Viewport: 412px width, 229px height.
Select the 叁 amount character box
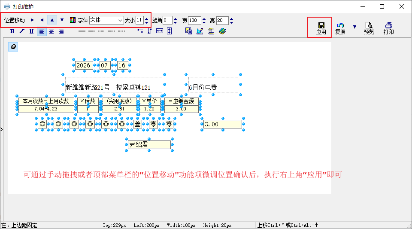coord(138,124)
